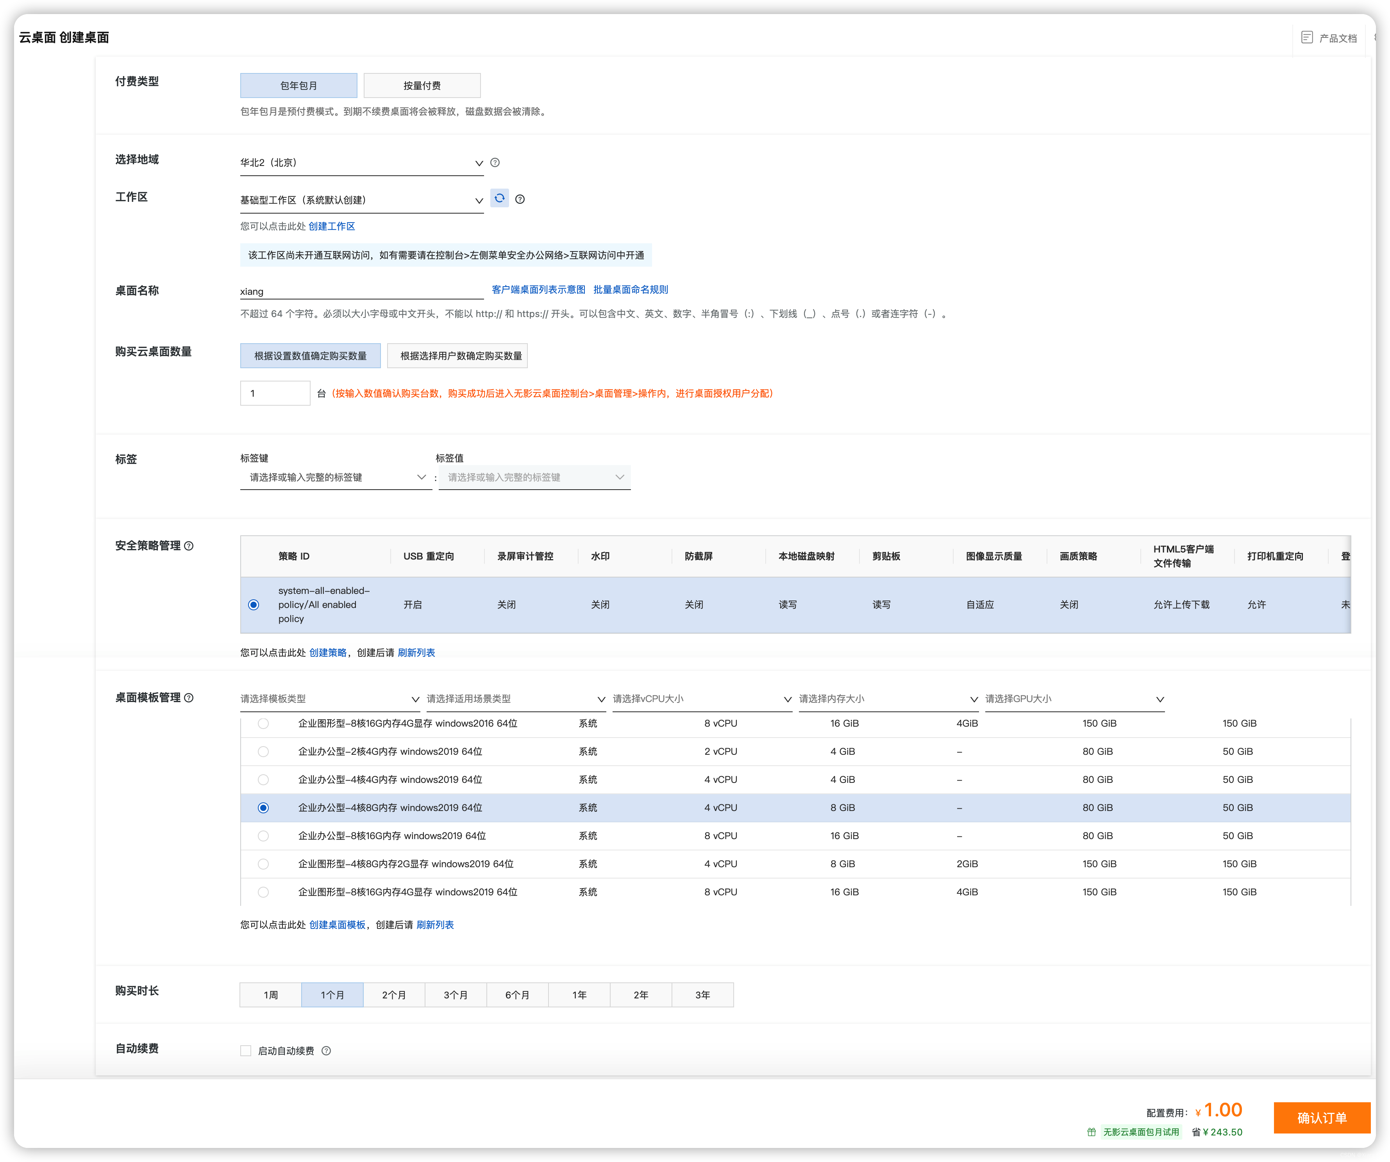Click the 自适应 image quality cell
This screenshot has height=1162, width=1390.
[x=980, y=605]
